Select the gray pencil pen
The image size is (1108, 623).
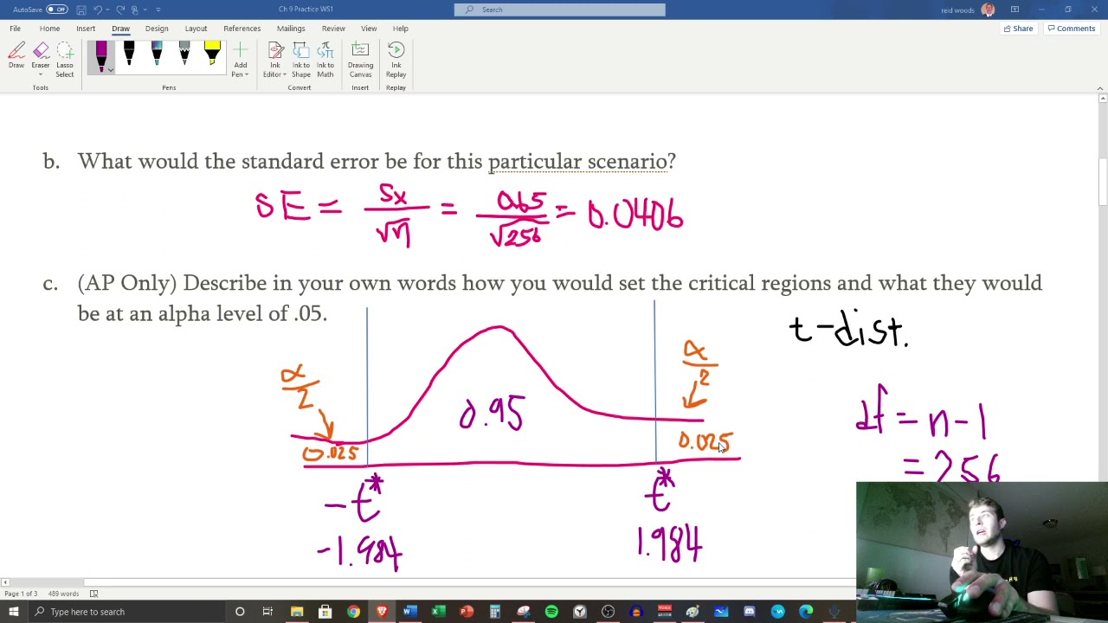tap(184, 55)
